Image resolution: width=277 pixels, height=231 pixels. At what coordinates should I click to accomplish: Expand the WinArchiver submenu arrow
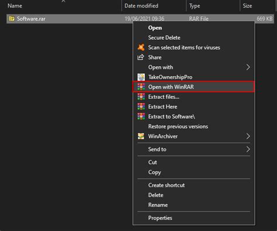(x=248, y=136)
